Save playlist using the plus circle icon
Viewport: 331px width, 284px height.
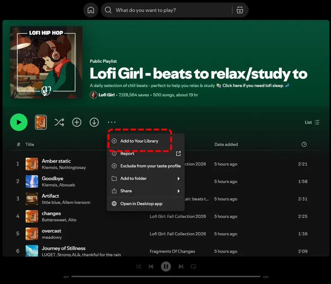[x=77, y=122]
